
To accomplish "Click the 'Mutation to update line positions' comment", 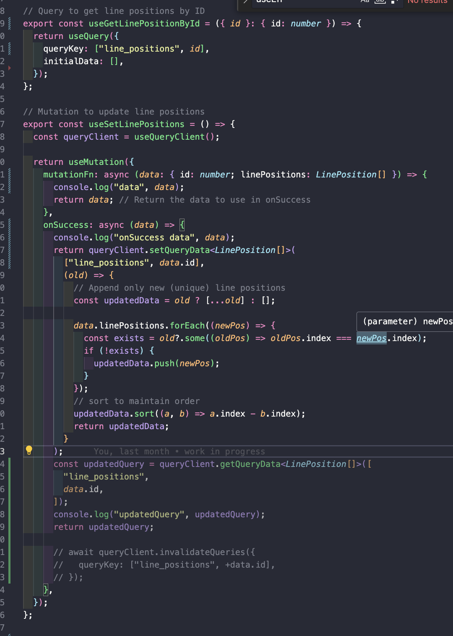I will pyautogui.click(x=114, y=112).
